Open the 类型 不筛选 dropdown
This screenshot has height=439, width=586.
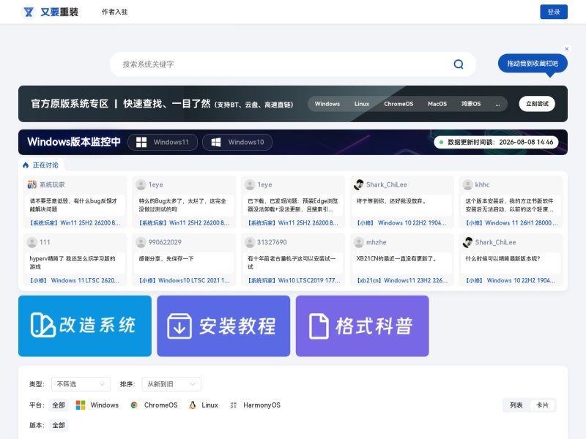[x=81, y=384]
